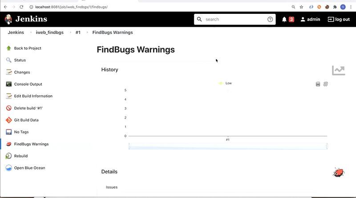Screen dimensions: 356x198
Task: Reload the page with browser refresh button
Action: click(x=21, y=7)
